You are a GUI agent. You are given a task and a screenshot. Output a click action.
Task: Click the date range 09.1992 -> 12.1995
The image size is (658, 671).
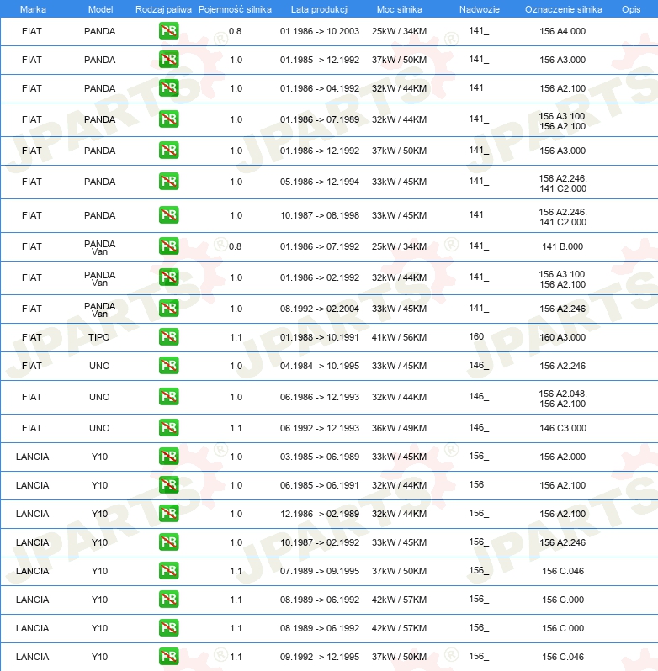coord(320,657)
